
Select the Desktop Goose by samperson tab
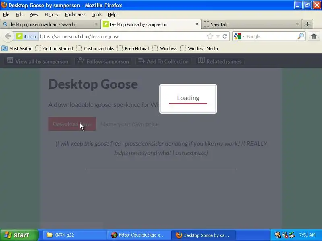(x=151, y=24)
